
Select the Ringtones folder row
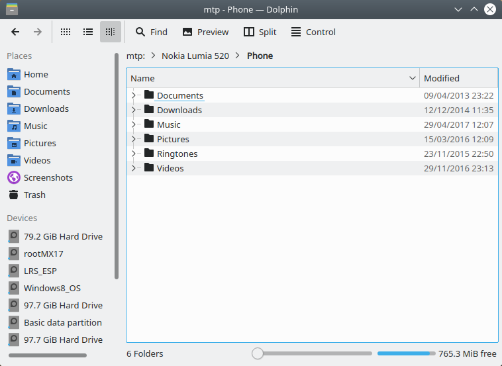(177, 154)
